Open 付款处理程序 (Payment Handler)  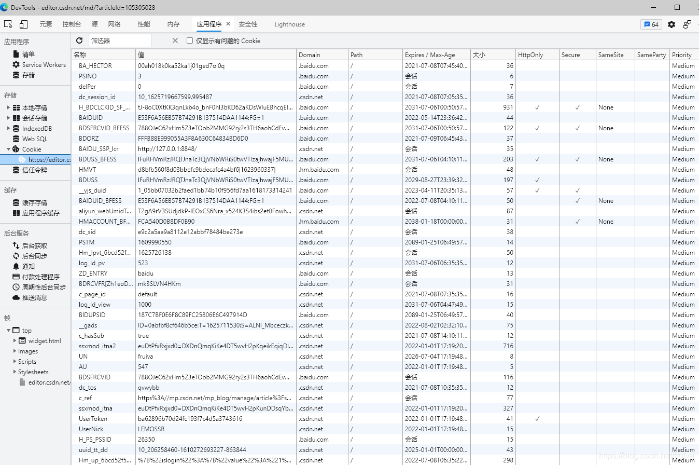click(41, 277)
